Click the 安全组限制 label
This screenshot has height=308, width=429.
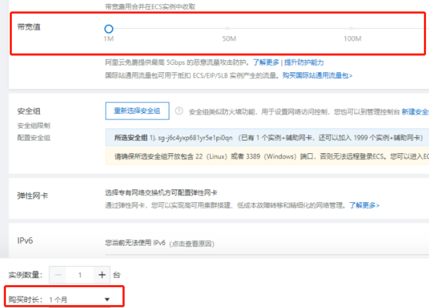tap(33, 126)
